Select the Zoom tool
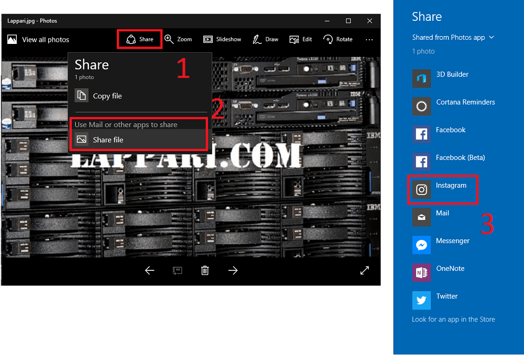Screen dimensions: 524x355 point(178,39)
